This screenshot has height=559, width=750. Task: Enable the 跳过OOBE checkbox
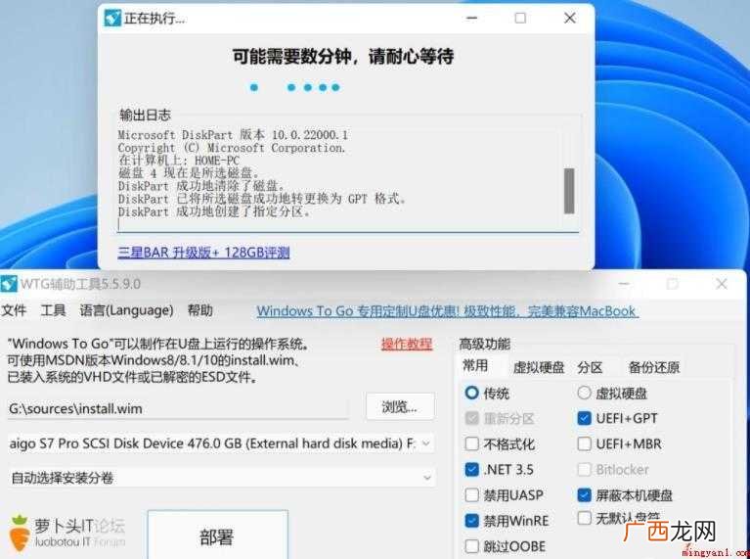[x=471, y=546]
